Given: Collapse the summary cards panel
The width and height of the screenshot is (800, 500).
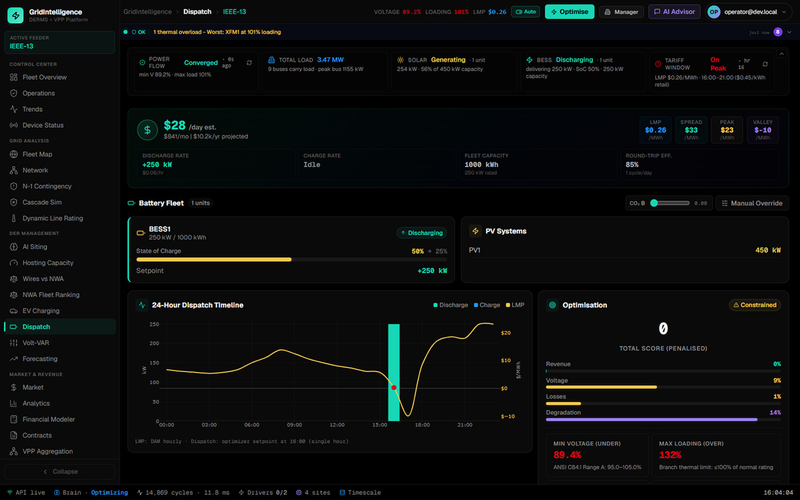Looking at the screenshot, I should click(782, 54).
